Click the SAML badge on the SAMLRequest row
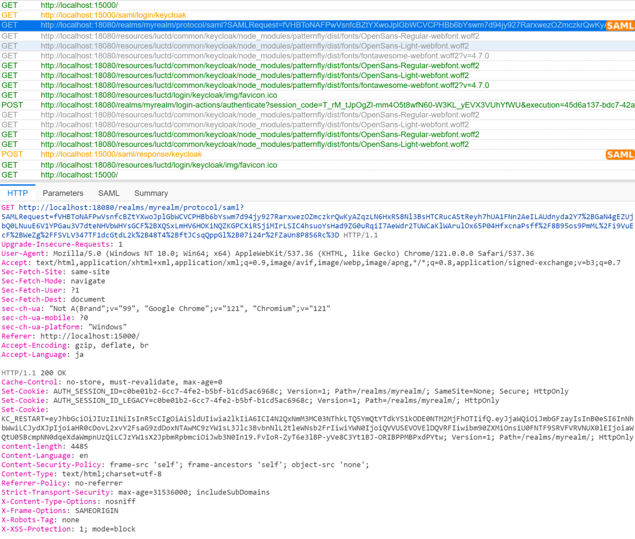The width and height of the screenshot is (635, 539). click(x=620, y=25)
